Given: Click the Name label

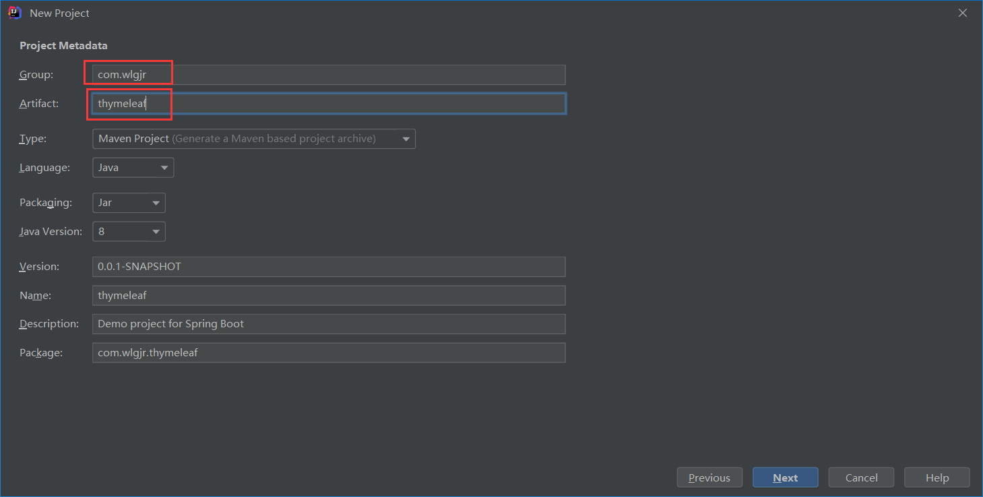Looking at the screenshot, I should click(x=35, y=296).
